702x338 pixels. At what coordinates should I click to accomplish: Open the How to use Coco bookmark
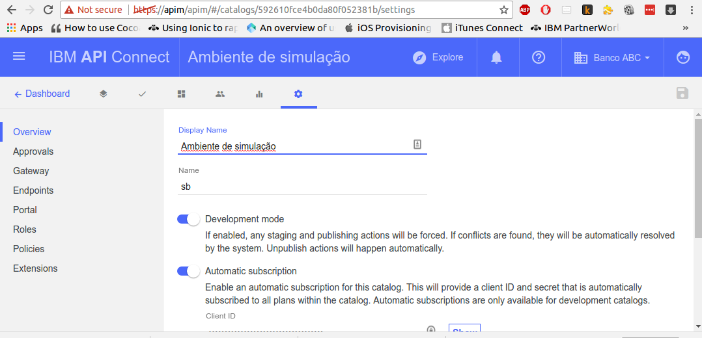96,28
